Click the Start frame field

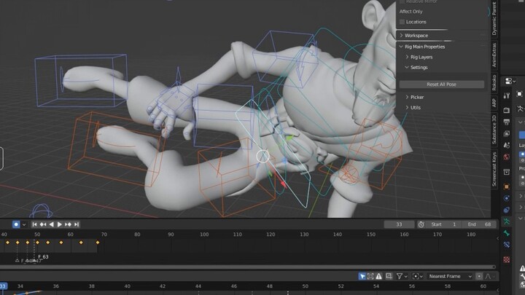[x=443, y=224]
